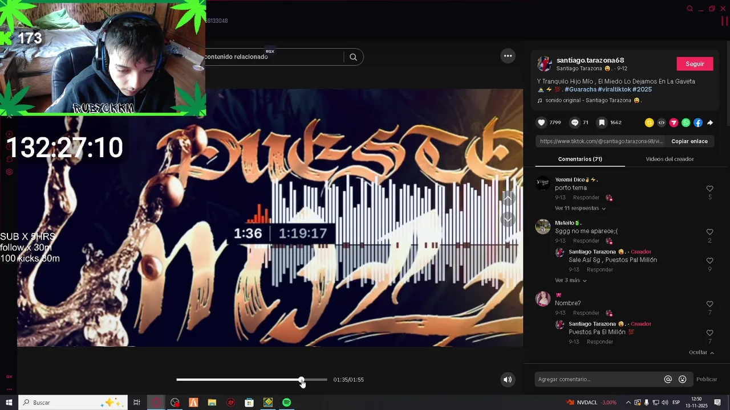The width and height of the screenshot is (730, 410).
Task: Follow the creator with Seguir button
Action: [x=695, y=64]
